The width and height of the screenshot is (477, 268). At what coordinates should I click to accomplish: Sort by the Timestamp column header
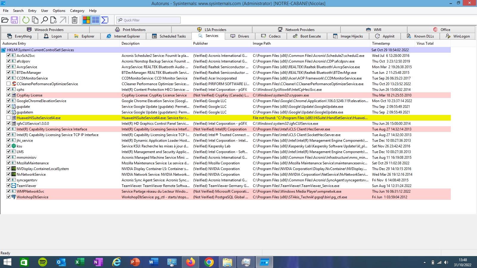[x=381, y=43]
